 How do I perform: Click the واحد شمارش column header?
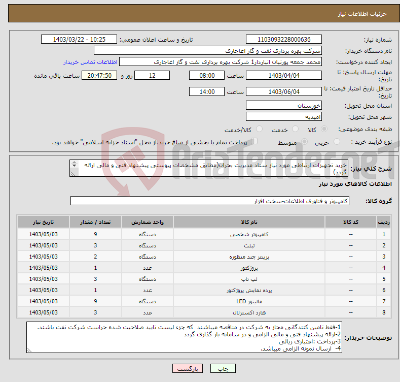pos(148,222)
